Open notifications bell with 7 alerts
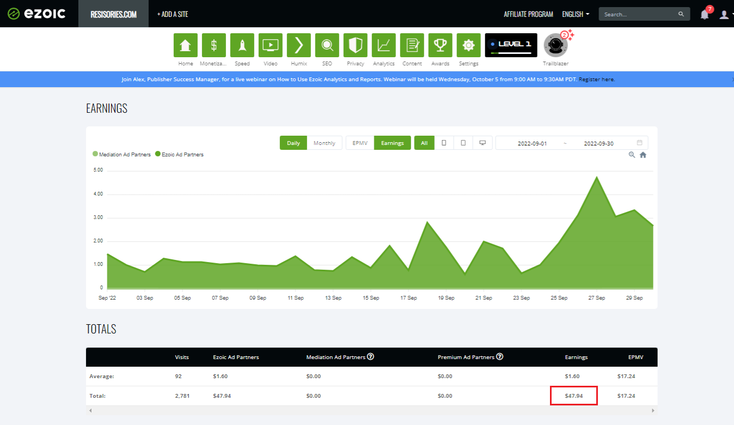Image resolution: width=734 pixels, height=425 pixels. click(705, 14)
